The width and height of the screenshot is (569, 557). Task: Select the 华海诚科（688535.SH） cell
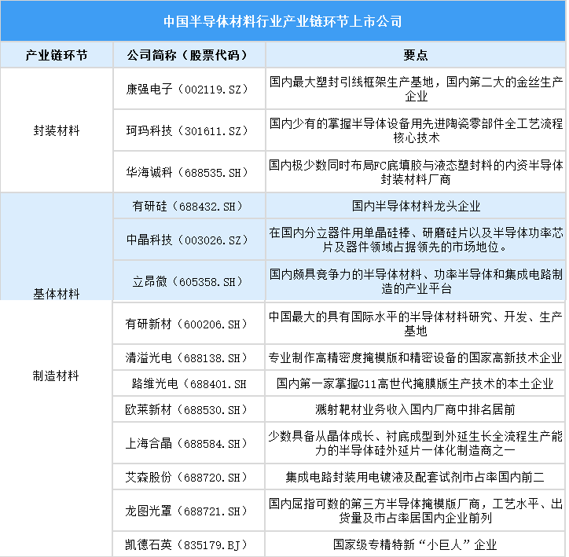coord(189,172)
